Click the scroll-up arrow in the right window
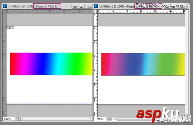193x125 pixels. coord(187,12)
